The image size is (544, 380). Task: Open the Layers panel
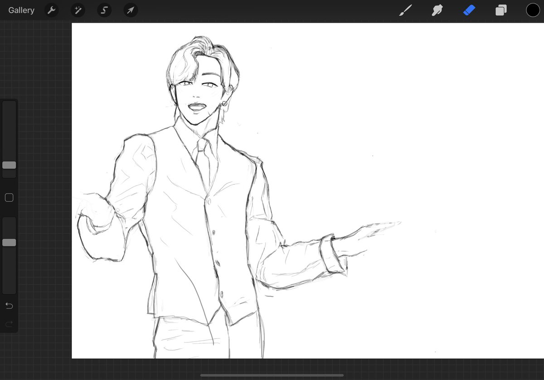pos(501,10)
